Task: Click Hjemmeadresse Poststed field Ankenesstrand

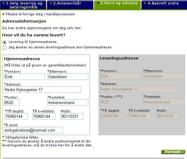Action: click(x=68, y=102)
